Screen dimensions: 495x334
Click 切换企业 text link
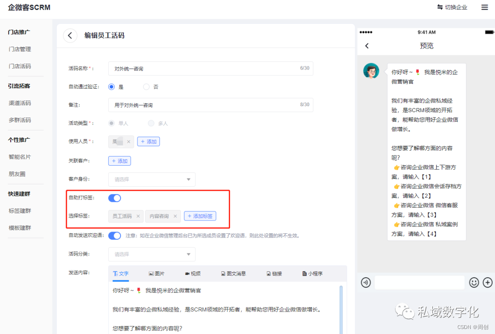coord(456,7)
